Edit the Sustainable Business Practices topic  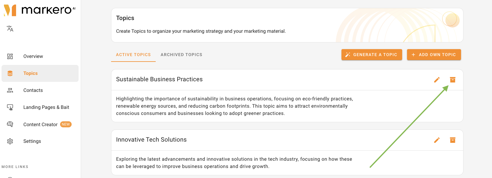pos(437,80)
